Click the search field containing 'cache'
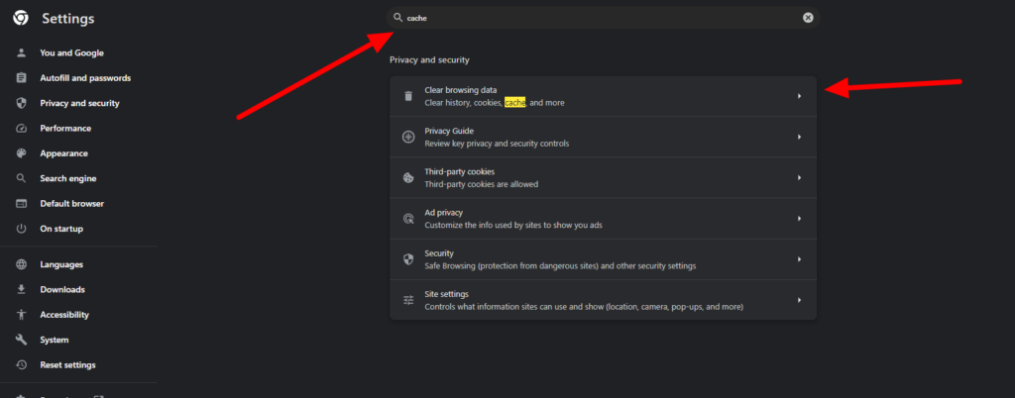 (x=604, y=18)
